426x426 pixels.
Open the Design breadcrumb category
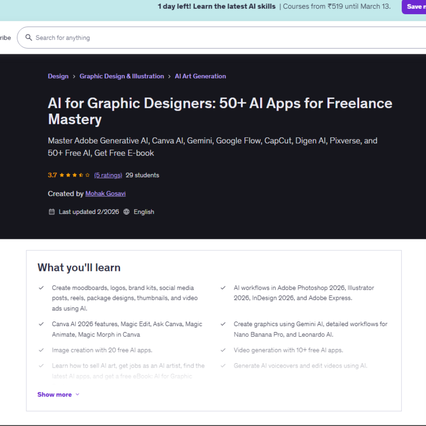pyautogui.click(x=58, y=77)
